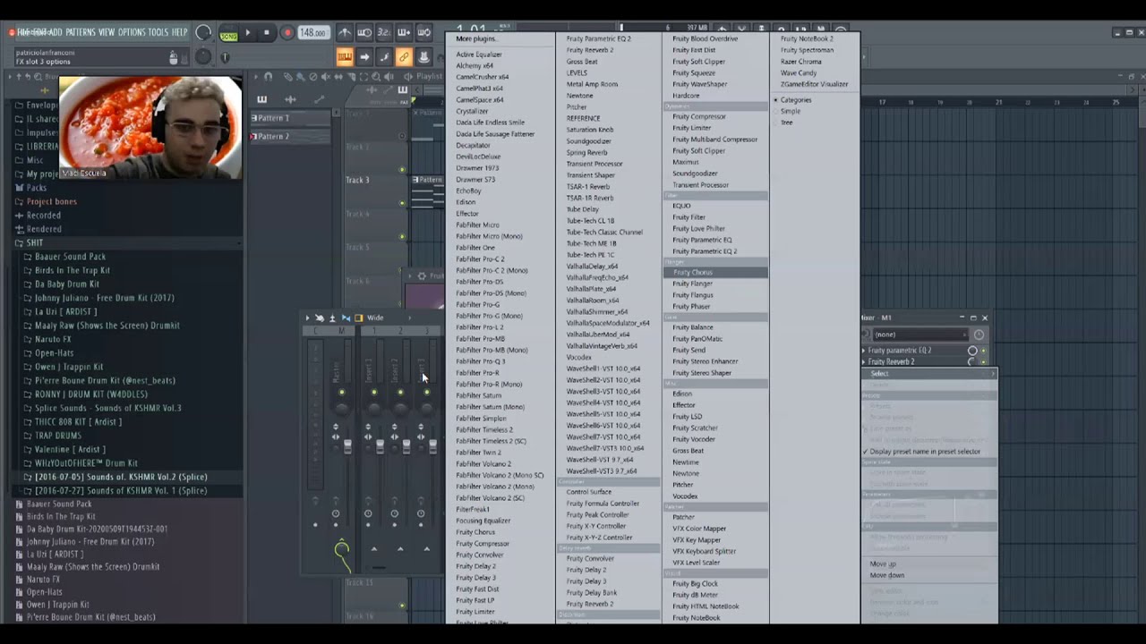The width and height of the screenshot is (1146, 644).
Task: Click the tempo field showing 148.000
Action: click(x=312, y=33)
